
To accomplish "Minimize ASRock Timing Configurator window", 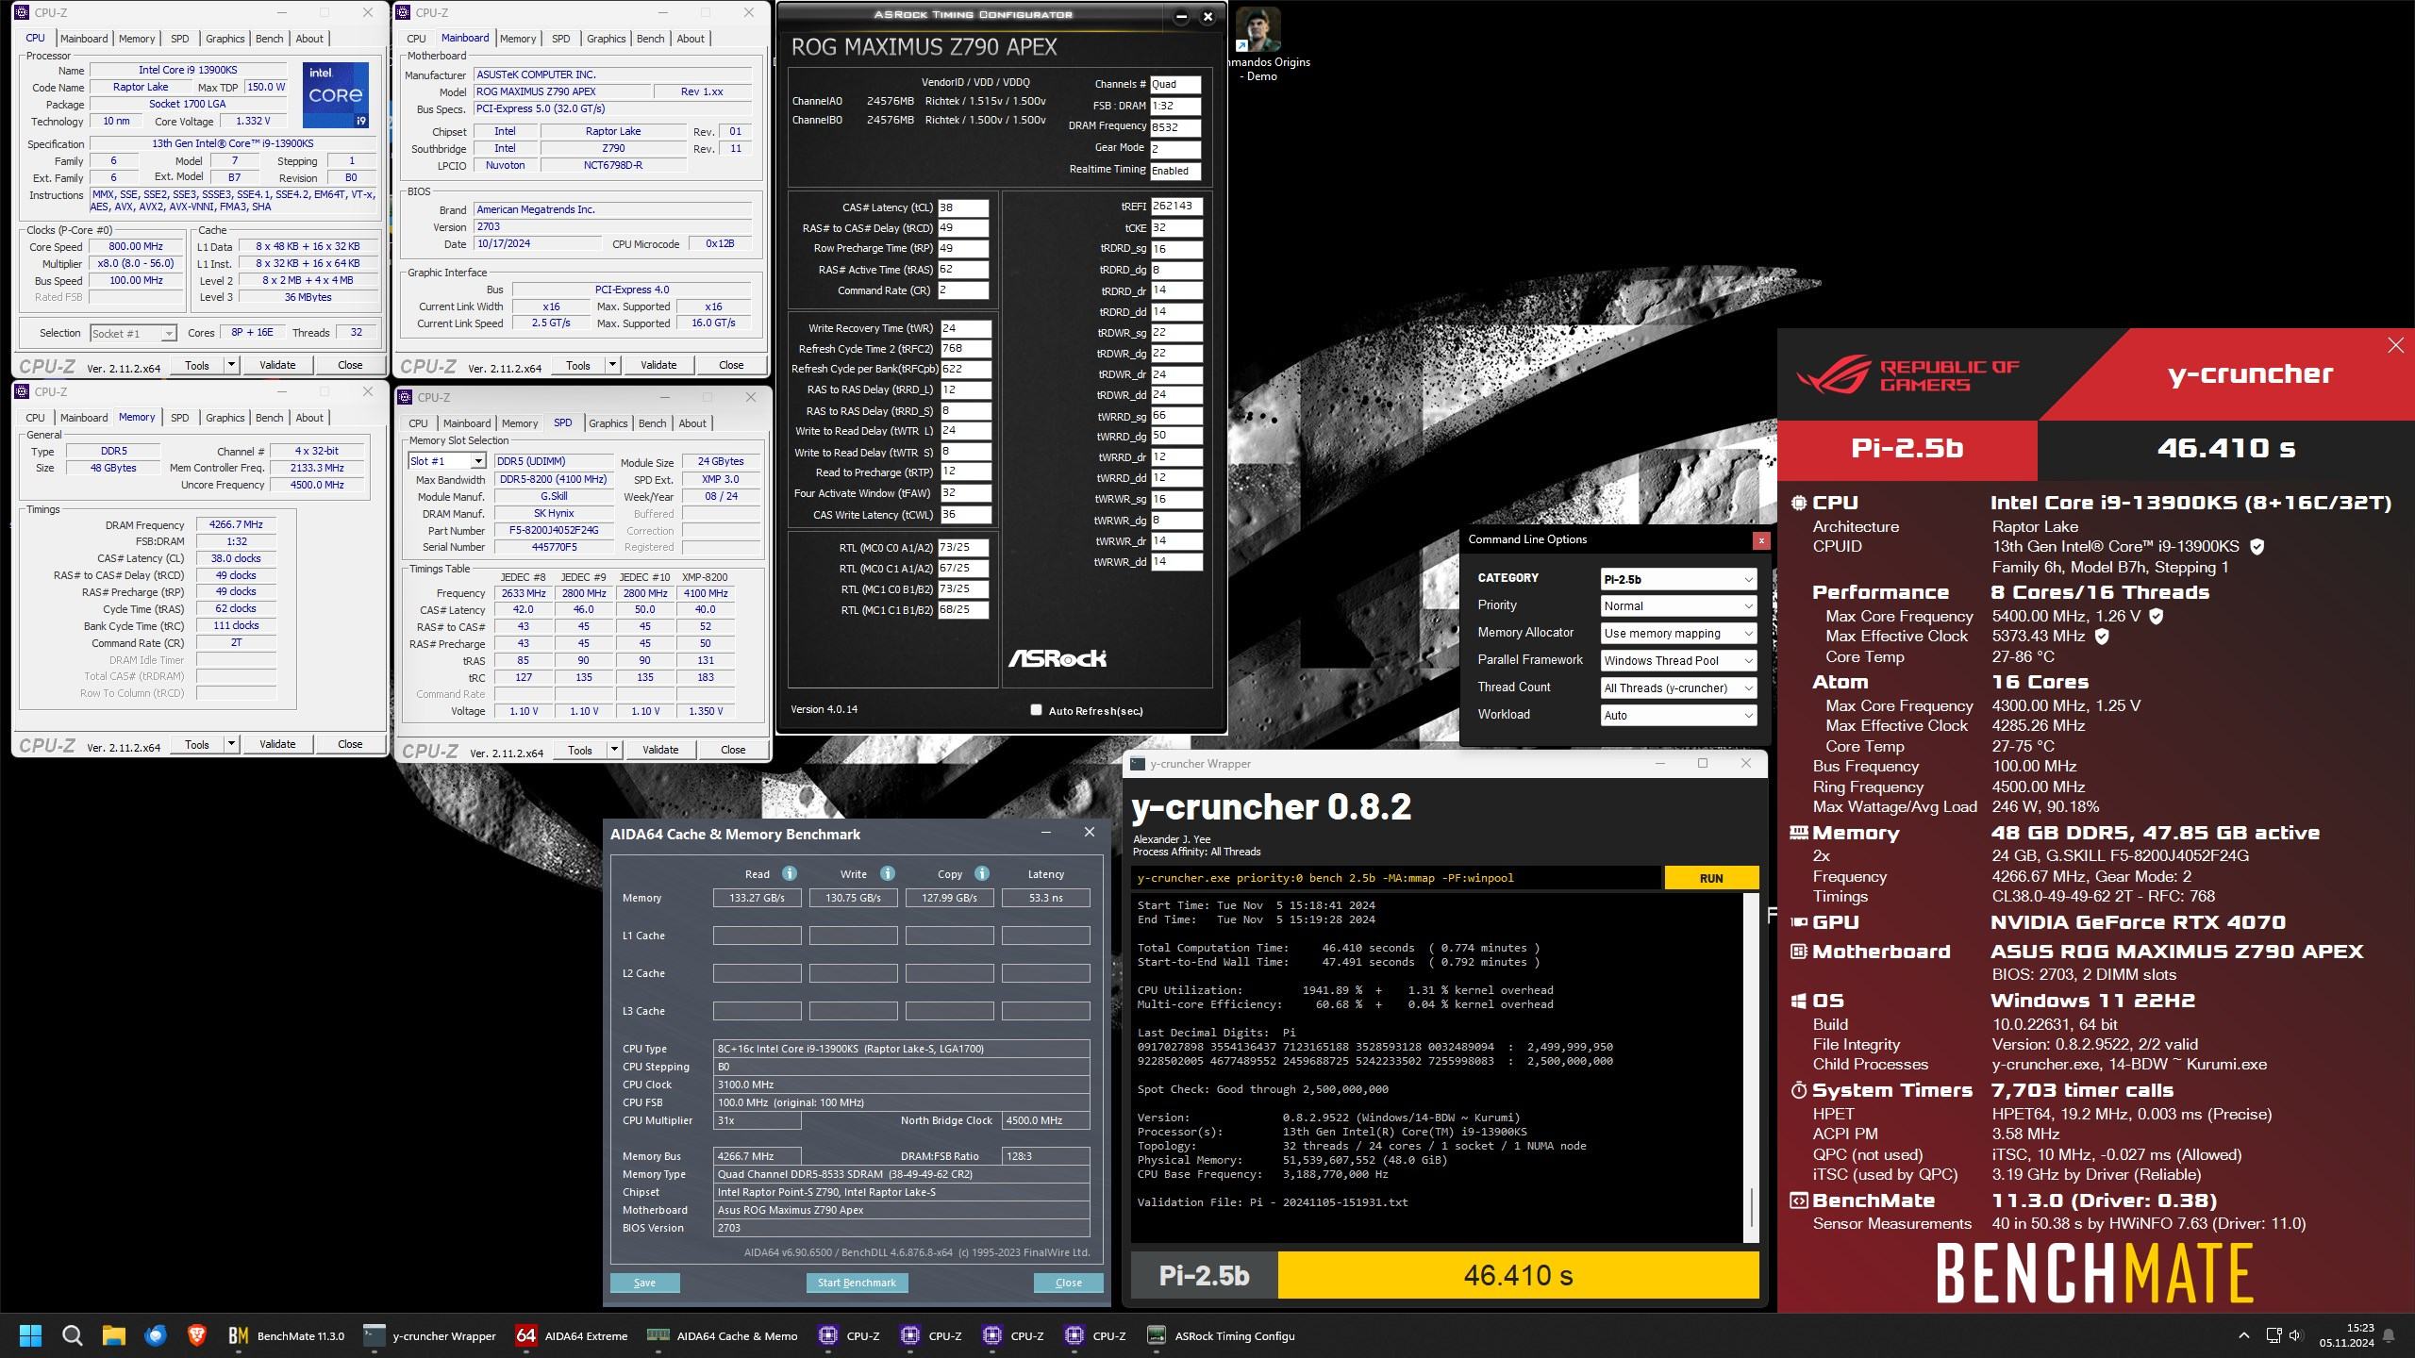I will 1181,16.
